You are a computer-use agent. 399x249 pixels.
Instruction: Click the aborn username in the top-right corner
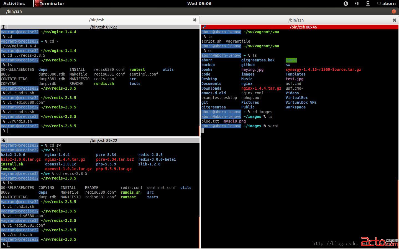coord(388,4)
